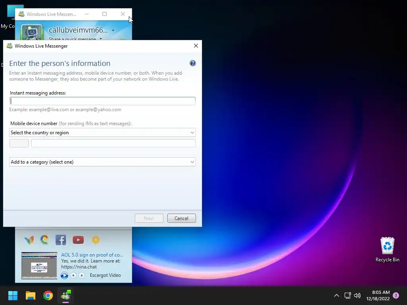Click the Instant messaging address field
Viewport: 407px width, 305px height.
[x=102, y=101]
